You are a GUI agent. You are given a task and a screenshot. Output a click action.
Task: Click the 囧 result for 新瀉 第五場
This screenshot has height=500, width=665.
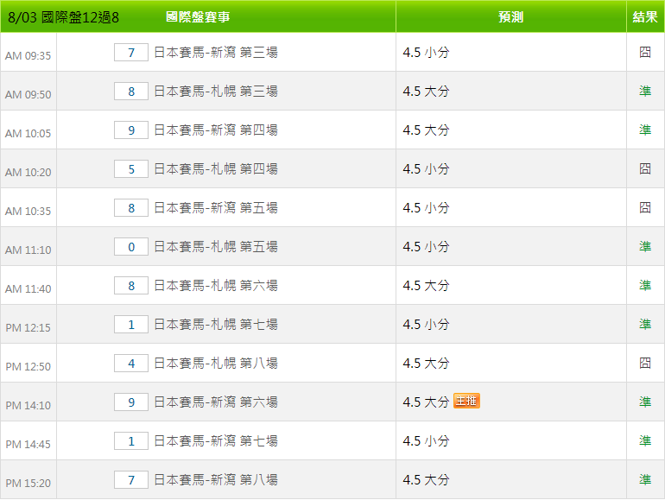tap(645, 207)
